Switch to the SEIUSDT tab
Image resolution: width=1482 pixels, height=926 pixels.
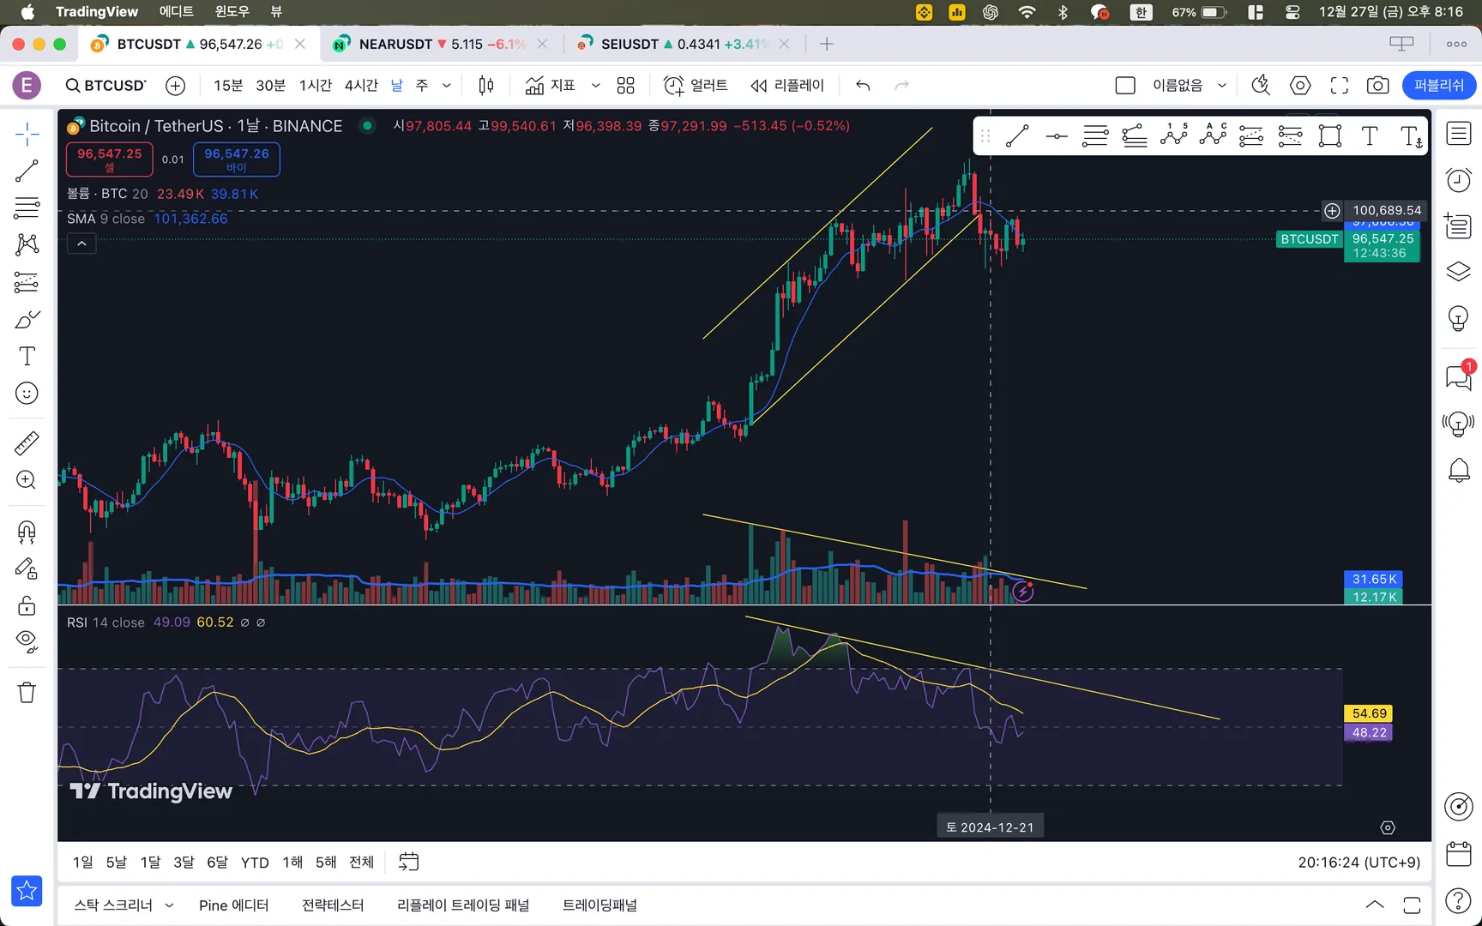click(x=683, y=44)
